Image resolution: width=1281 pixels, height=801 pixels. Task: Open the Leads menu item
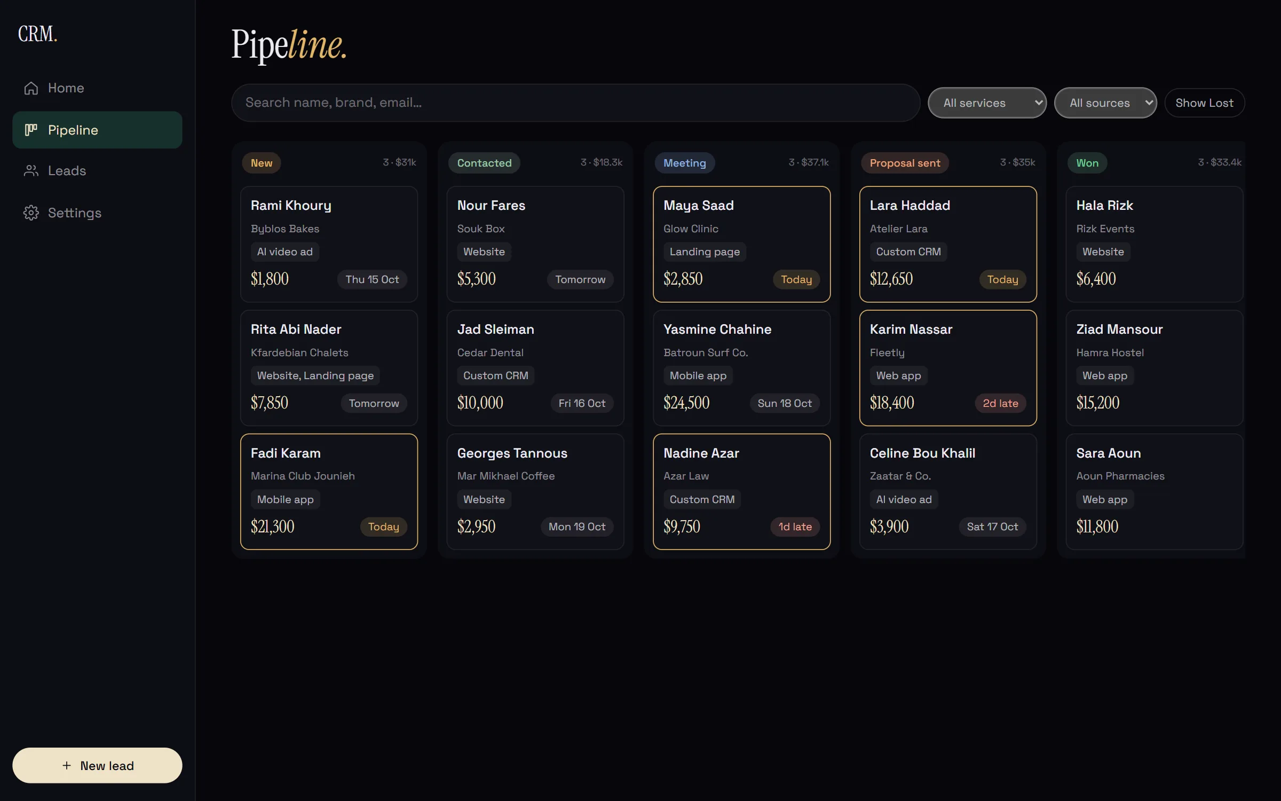(x=97, y=171)
